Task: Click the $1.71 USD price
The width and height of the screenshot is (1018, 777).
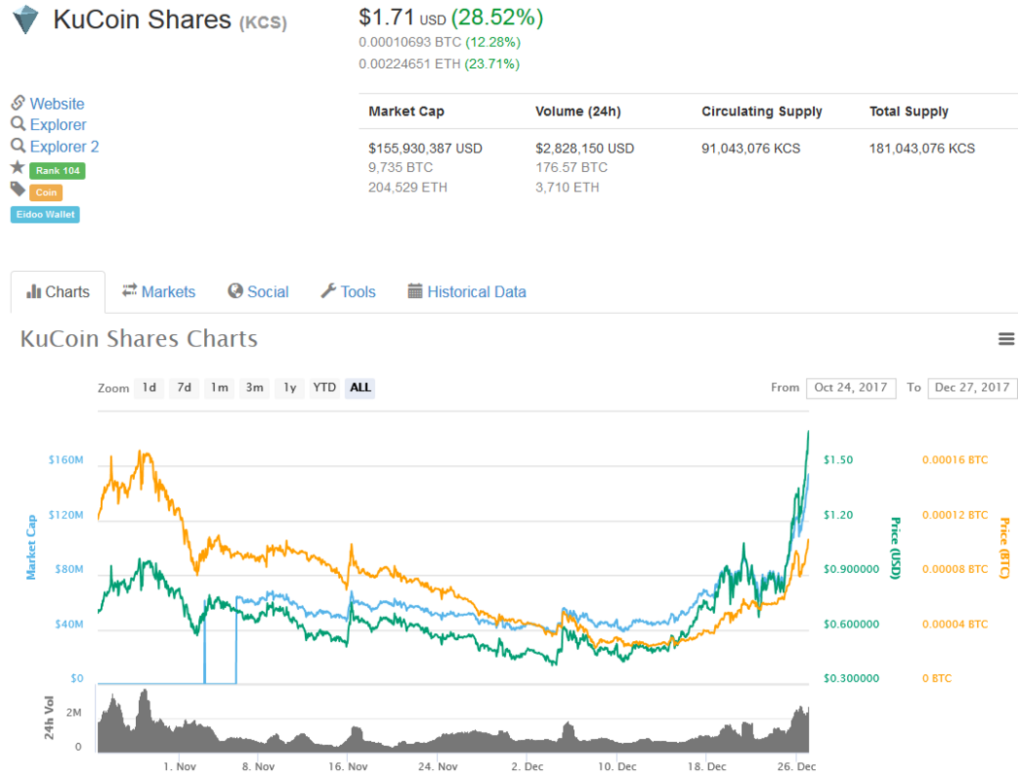Action: [x=402, y=17]
